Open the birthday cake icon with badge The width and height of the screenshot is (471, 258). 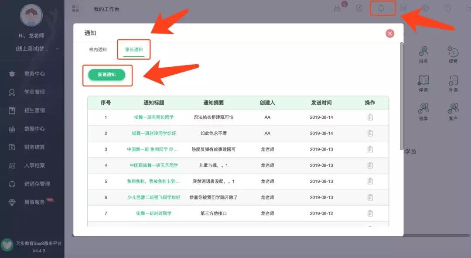click(337, 9)
